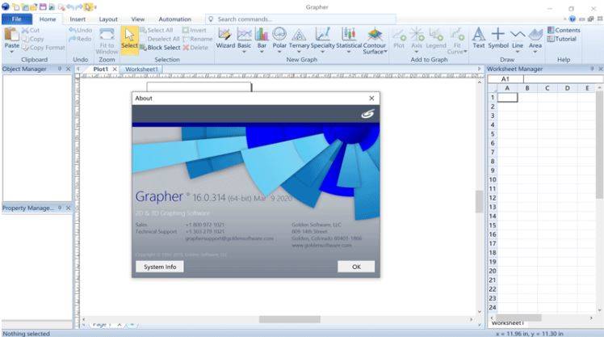Expand the Area draw dropdown arrow
The height and width of the screenshot is (337, 604).
point(535,51)
